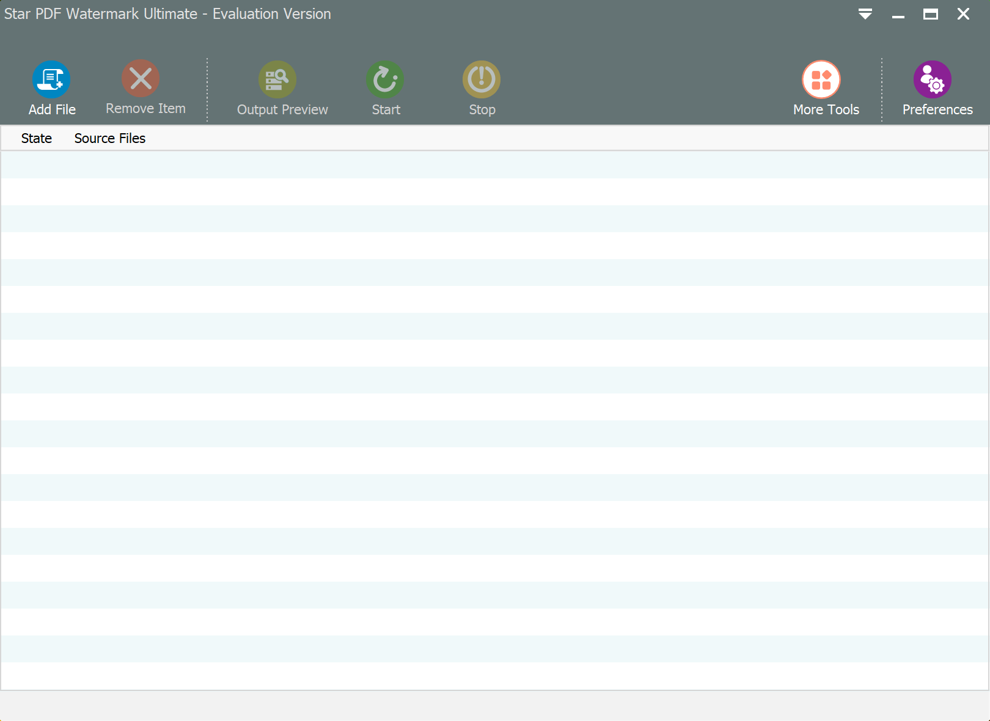Select the "Preferences" label
This screenshot has height=721, width=990.
pos(937,110)
